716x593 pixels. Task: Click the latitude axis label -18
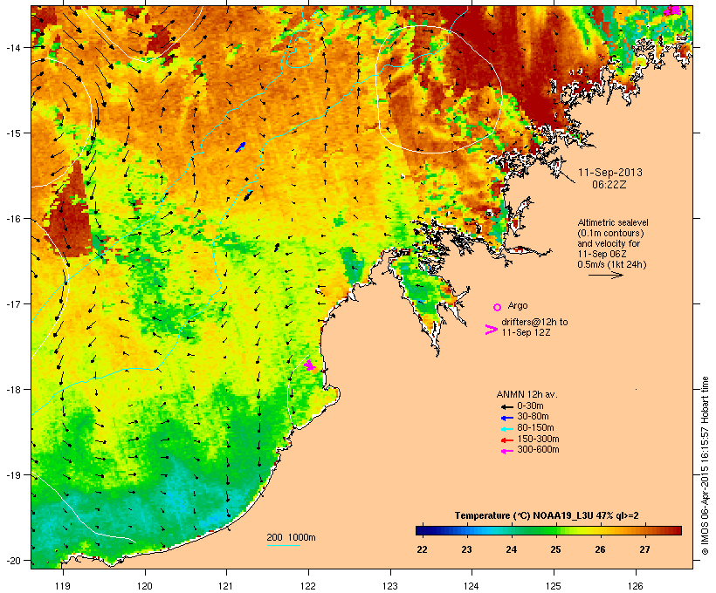coord(13,390)
